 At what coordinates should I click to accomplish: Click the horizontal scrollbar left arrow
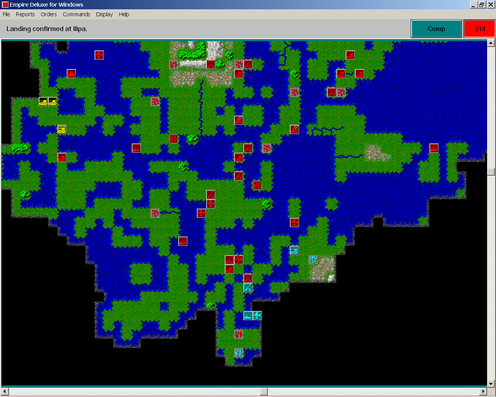(x=5, y=392)
